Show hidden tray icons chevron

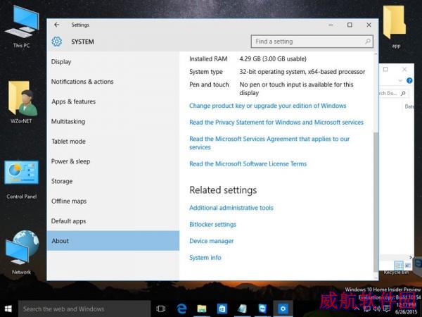point(357,309)
